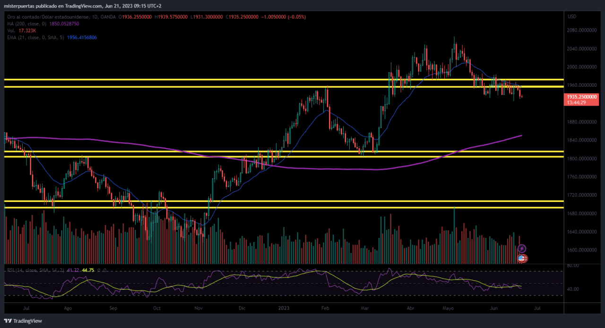This screenshot has height=328, width=605.
Task: Click the Feb label on the time axis
Action: [325, 308]
